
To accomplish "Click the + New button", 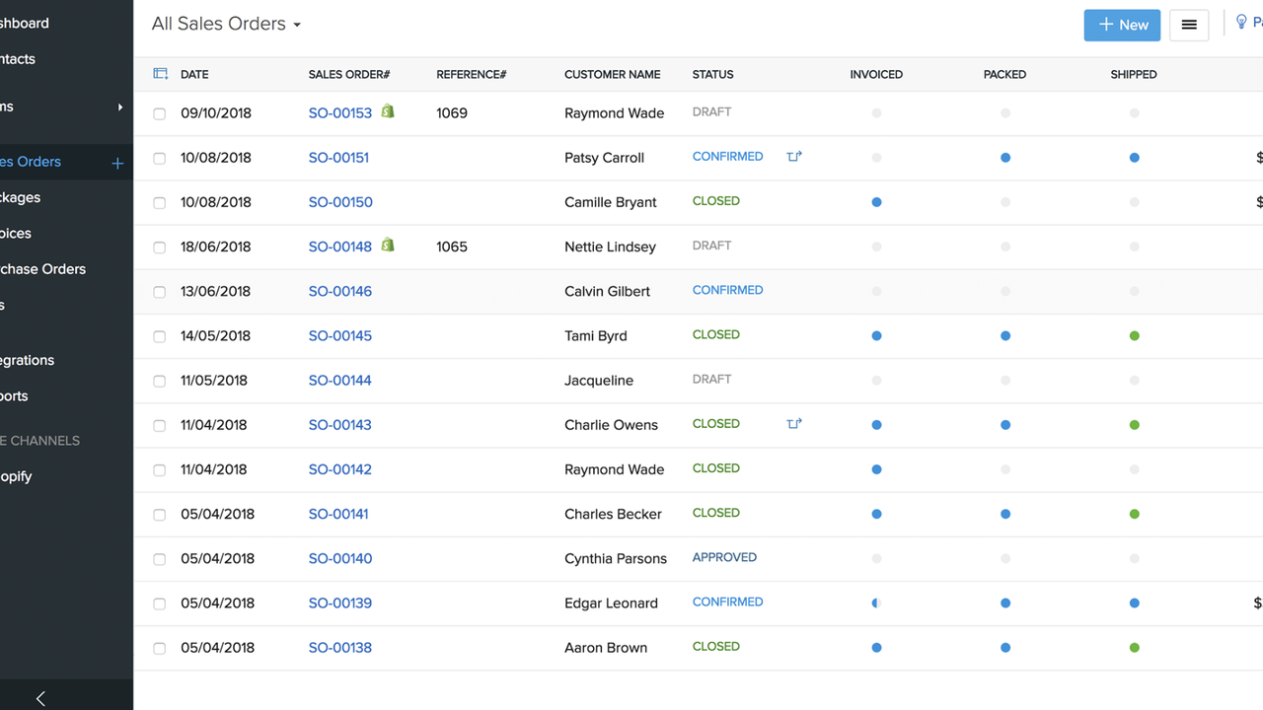I will coord(1122,25).
